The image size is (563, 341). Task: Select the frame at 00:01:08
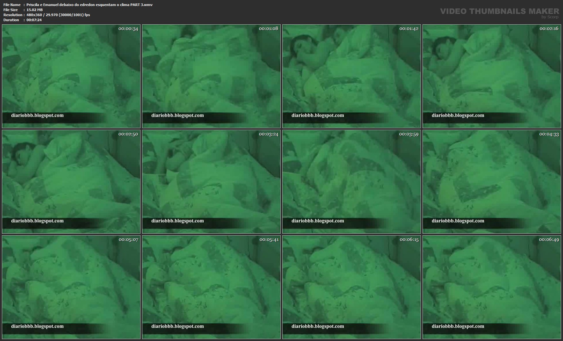tap(211, 76)
